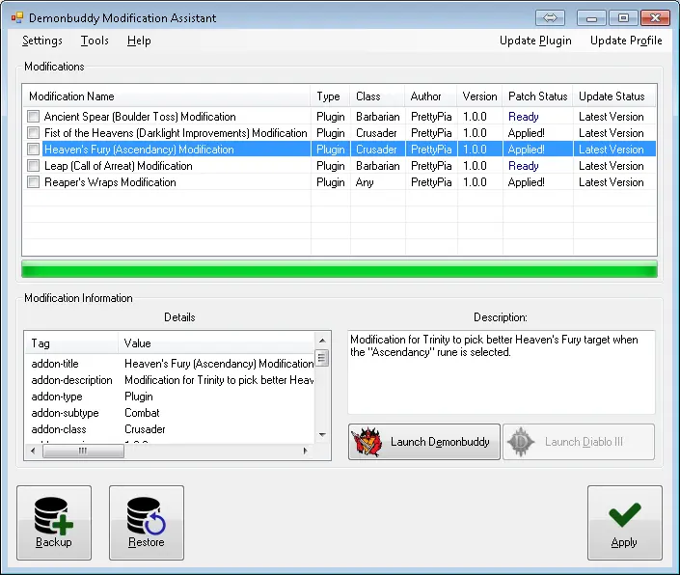The height and width of the screenshot is (575, 680).
Task: Sort by the Update Status column header
Action: coord(614,96)
